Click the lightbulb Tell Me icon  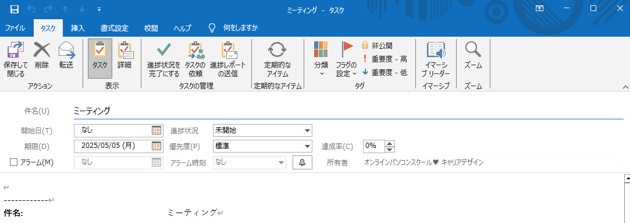click(x=212, y=28)
